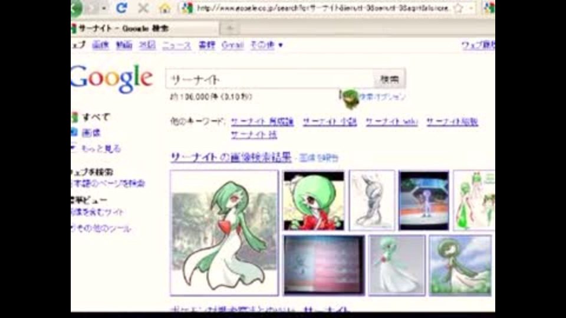
Task: Click the サーナイト wiki keyword link
Action: pos(391,121)
